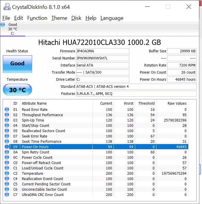Click the status orb for Reallocation Event Count
The image size is (202, 204).
pos(7,179)
